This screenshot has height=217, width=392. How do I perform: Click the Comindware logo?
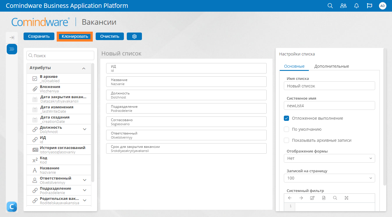40,22
